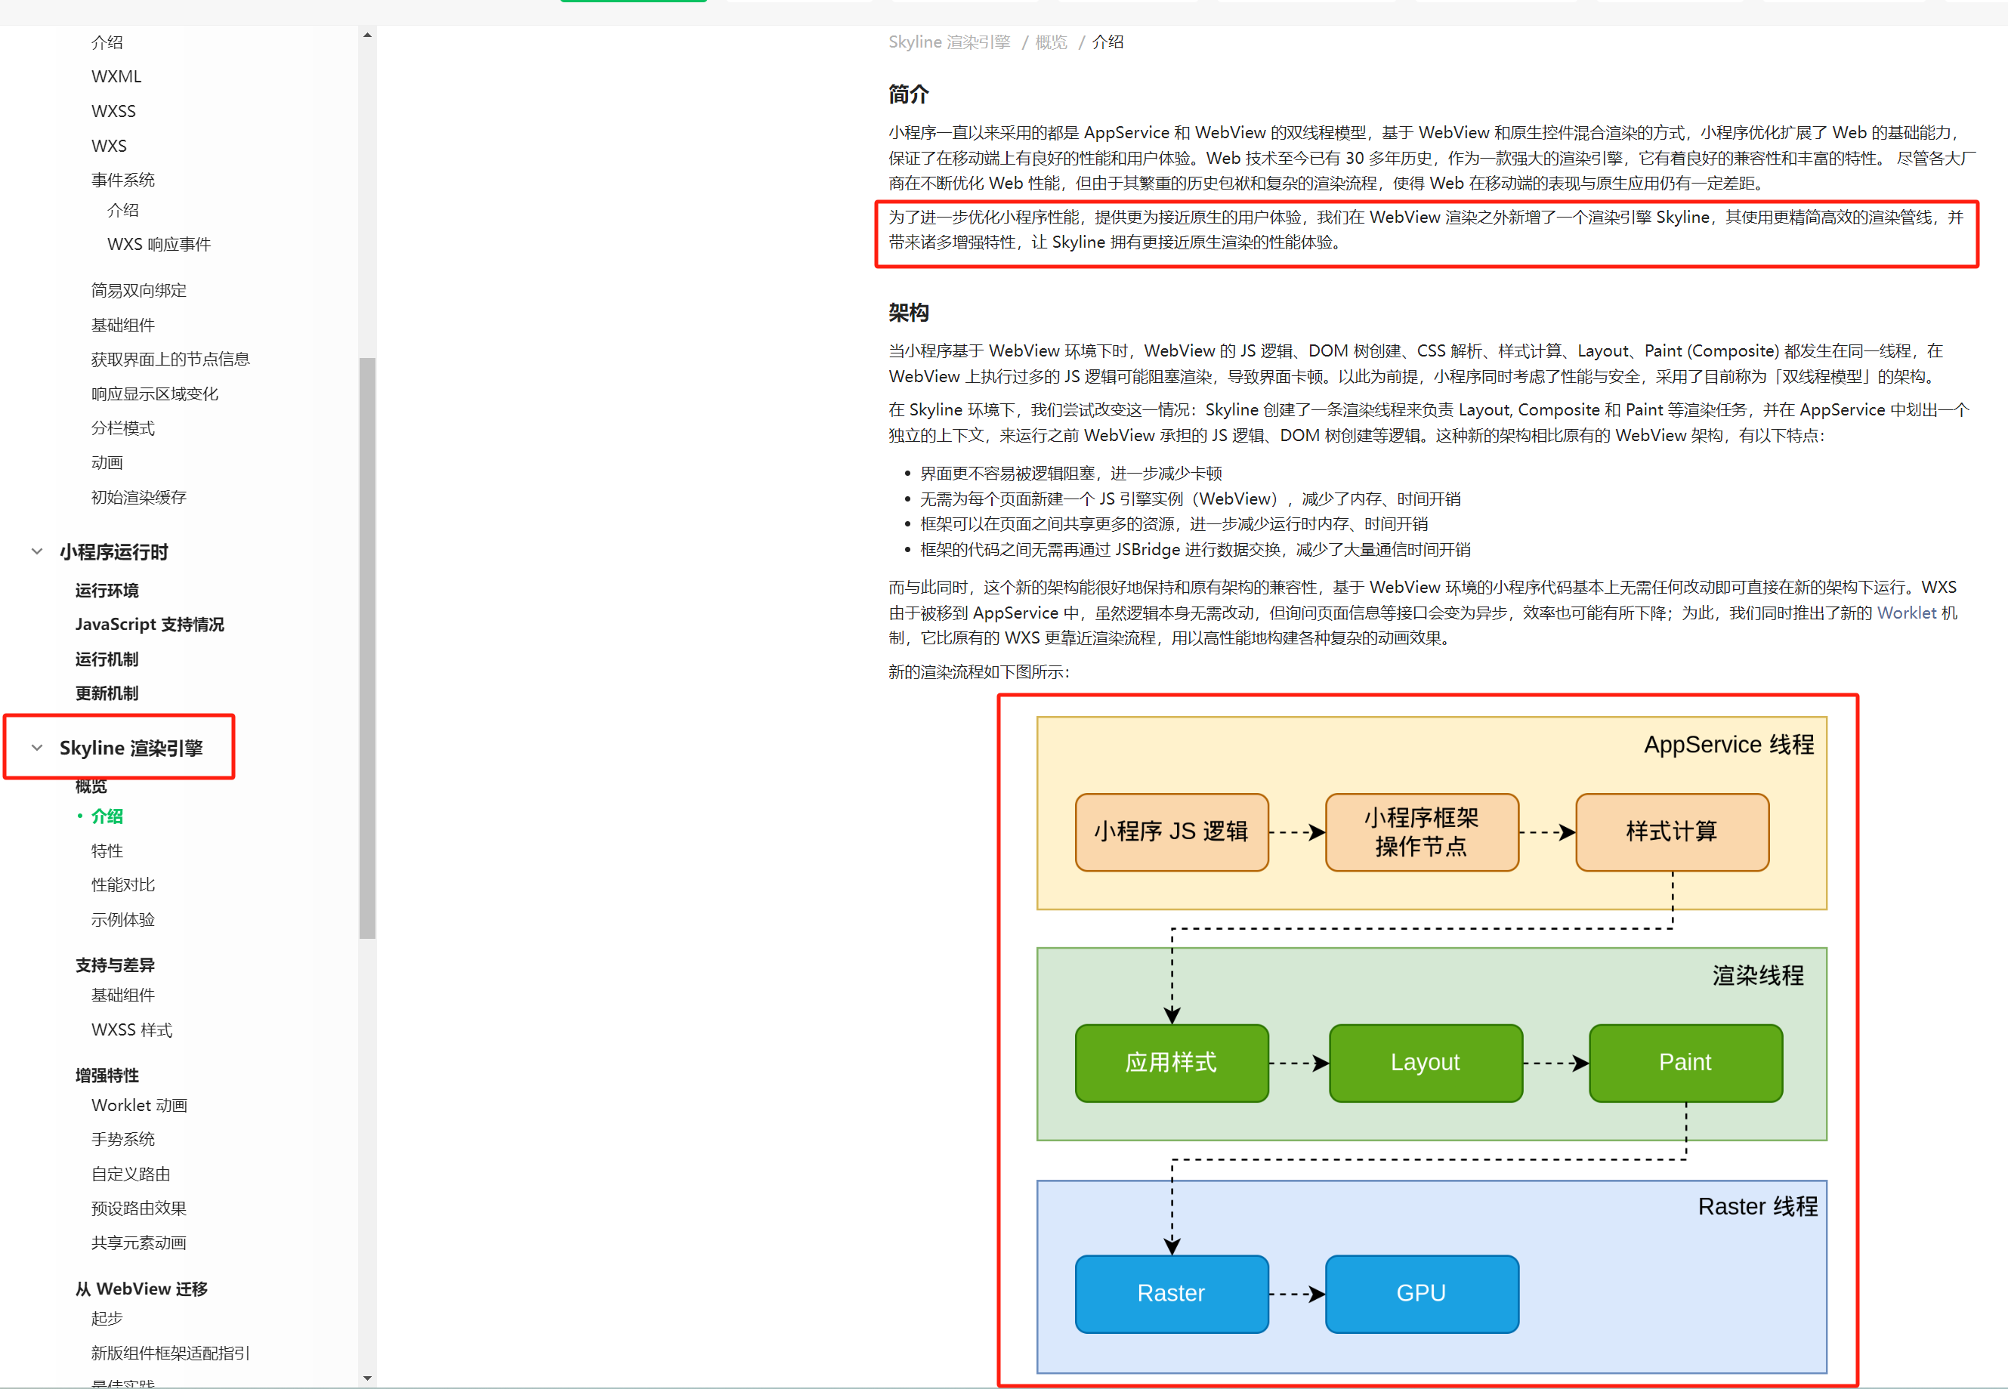Open 增强特性 group heading
Screen dimensions: 2008x1389
107,1076
